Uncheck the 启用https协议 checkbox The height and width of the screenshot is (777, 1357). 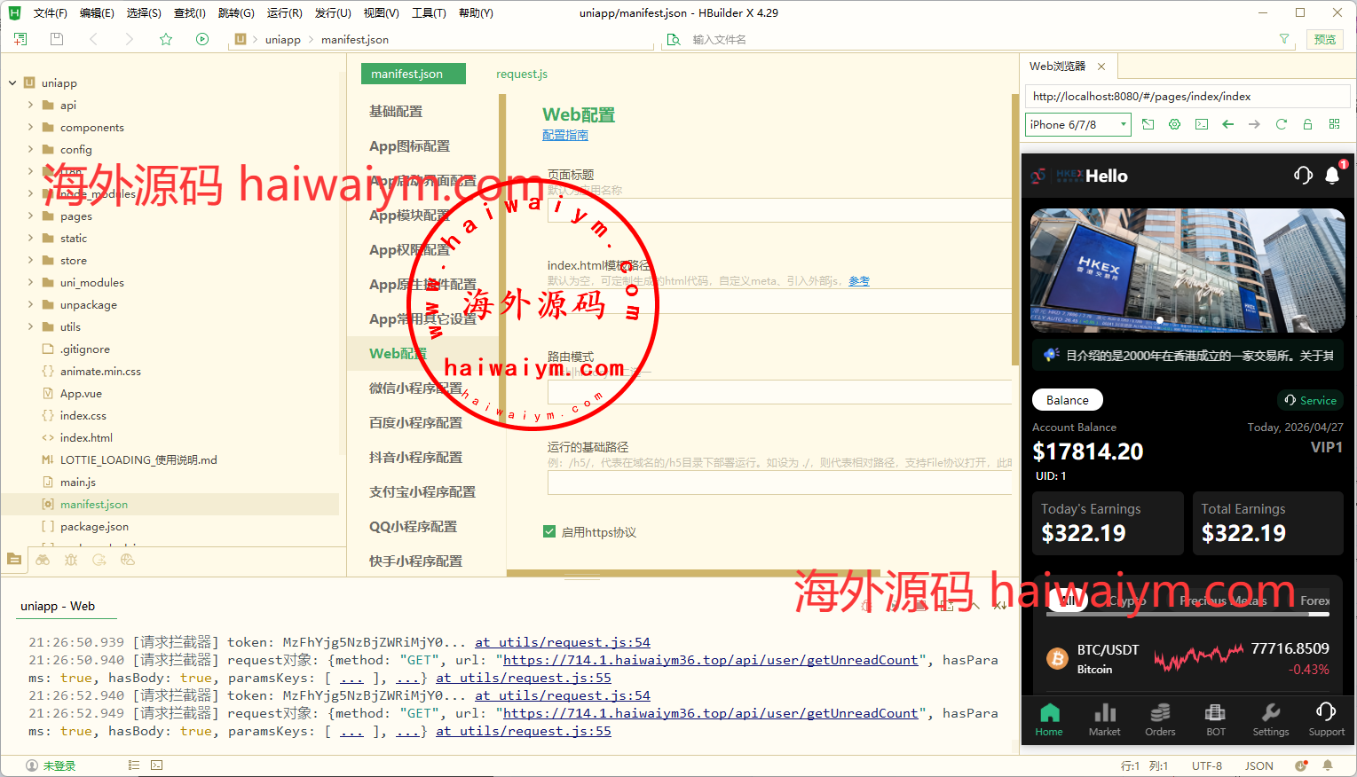coord(549,532)
